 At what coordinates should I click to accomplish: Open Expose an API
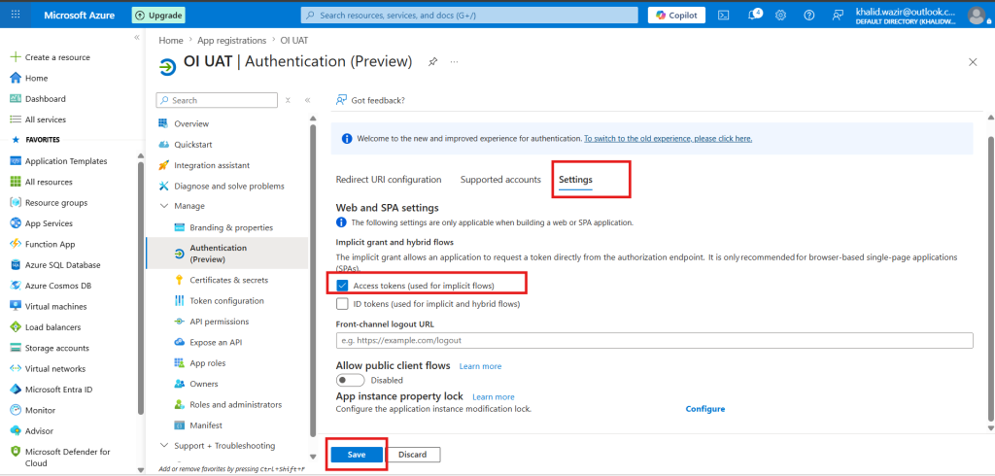[x=216, y=342]
